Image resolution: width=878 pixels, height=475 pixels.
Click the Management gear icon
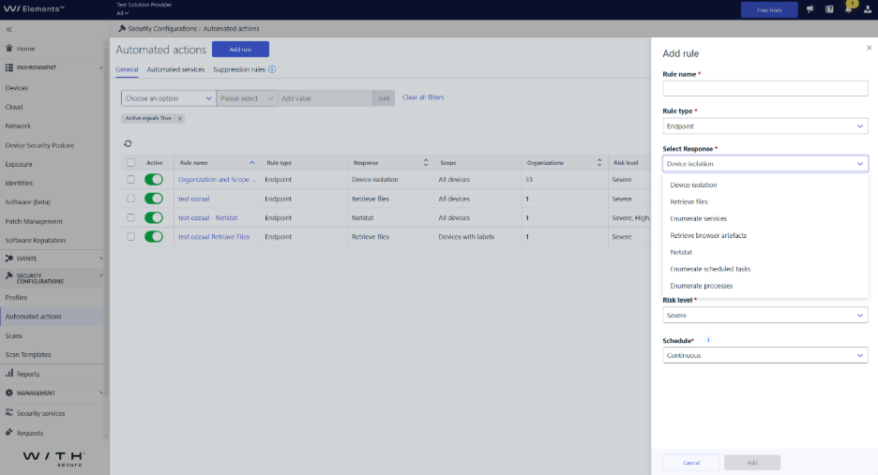tap(9, 393)
